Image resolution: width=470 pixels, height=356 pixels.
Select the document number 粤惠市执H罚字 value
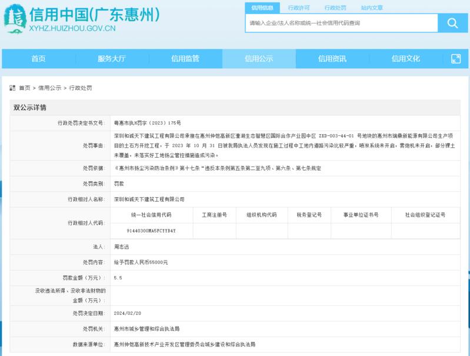[148, 123]
